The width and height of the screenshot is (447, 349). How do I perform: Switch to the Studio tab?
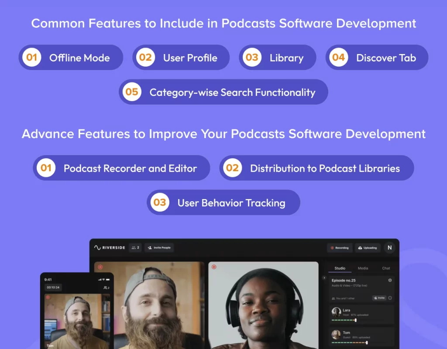(340, 268)
